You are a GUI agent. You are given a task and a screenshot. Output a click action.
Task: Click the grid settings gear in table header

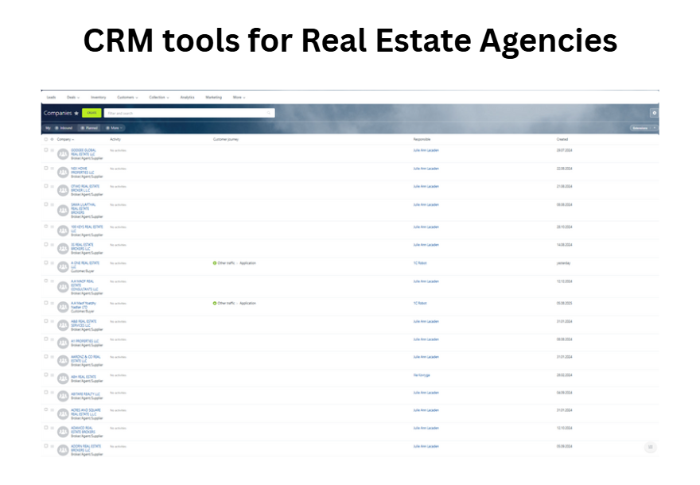click(52, 139)
